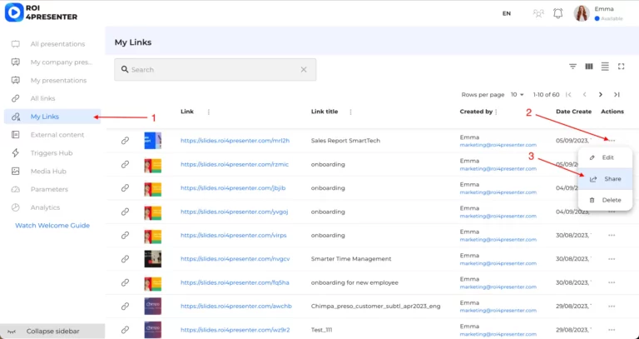
Task: Click link icon of Sales Report SmartTech row
Action: (125, 141)
